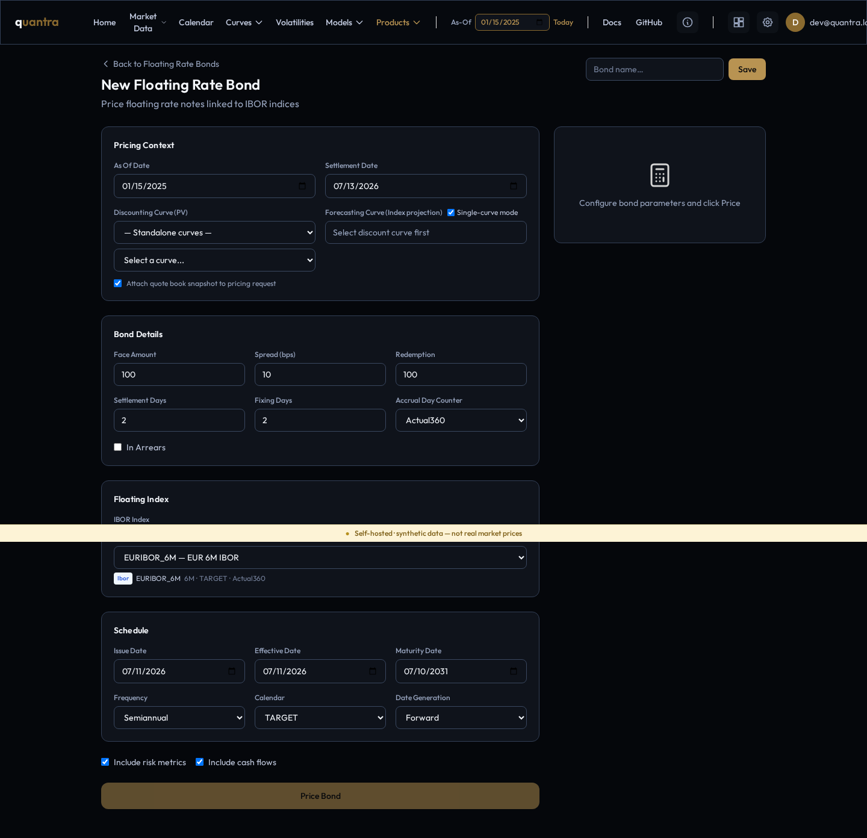Image resolution: width=867 pixels, height=838 pixels.
Task: Open the settings gear icon
Action: [768, 22]
